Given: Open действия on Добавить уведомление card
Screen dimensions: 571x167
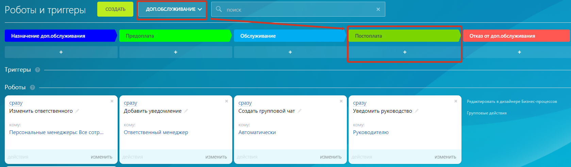Looking at the screenshot, I should tap(133, 157).
